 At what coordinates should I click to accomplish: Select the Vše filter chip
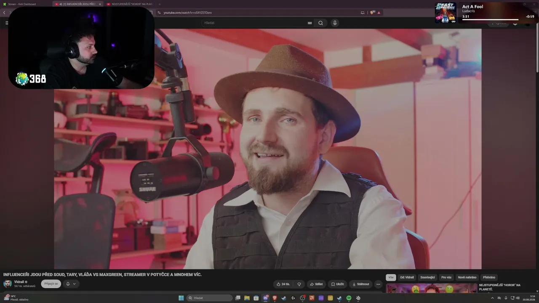point(391,277)
